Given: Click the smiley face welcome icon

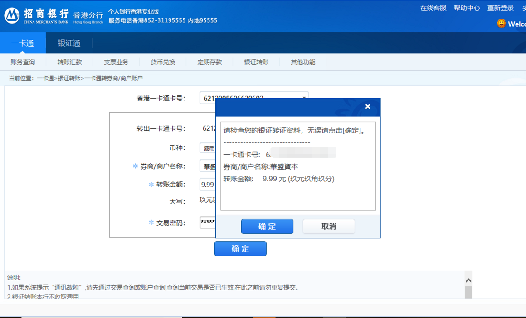Looking at the screenshot, I should coord(501,24).
